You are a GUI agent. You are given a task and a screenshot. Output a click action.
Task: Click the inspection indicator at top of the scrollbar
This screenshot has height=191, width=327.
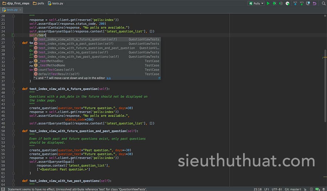325,16
